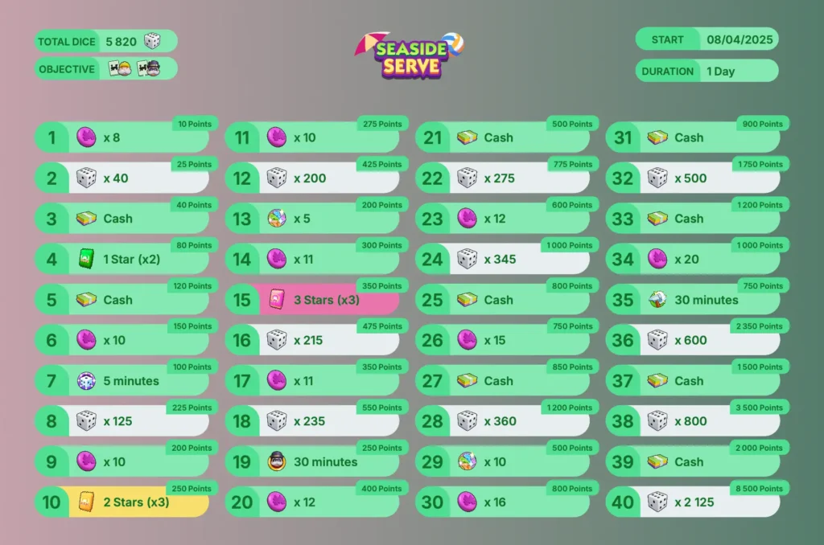Click the poker chip icon in reward 7
824x545 pixels.
coord(86,381)
